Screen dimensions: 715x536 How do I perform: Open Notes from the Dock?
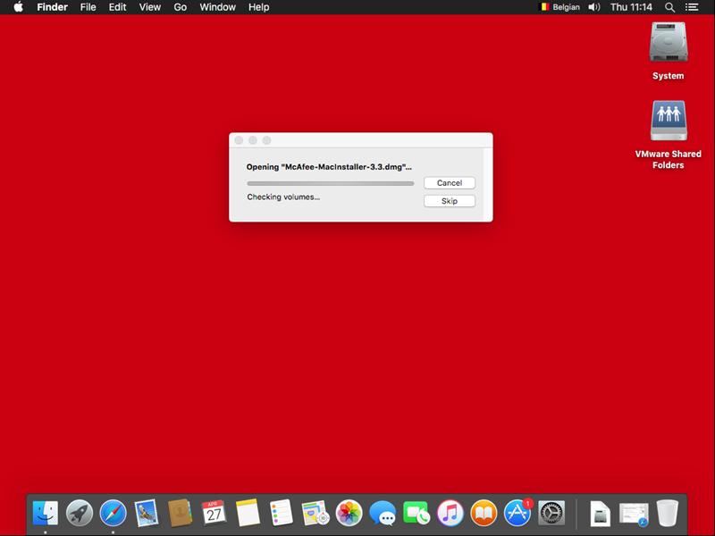pos(248,513)
